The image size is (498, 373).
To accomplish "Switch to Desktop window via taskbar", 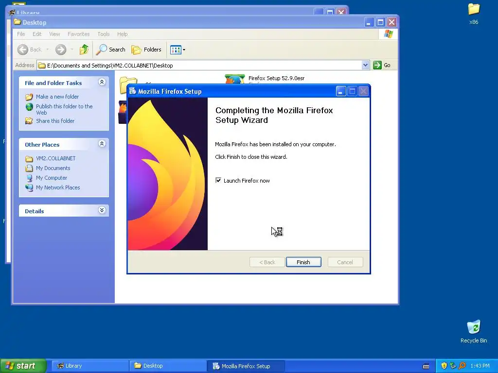I will [168, 366].
